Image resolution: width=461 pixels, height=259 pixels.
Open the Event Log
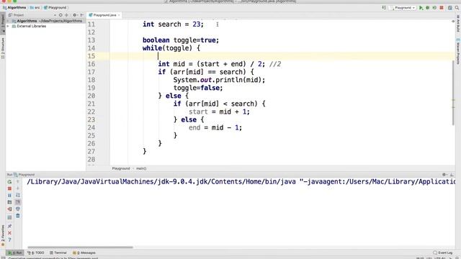442,253
